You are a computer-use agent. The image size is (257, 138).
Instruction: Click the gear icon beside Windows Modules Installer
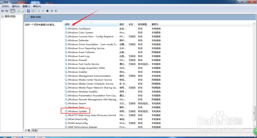point(66,91)
